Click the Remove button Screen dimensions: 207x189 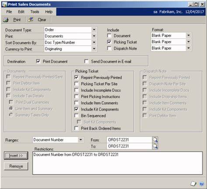pyautogui.click(x=16, y=166)
